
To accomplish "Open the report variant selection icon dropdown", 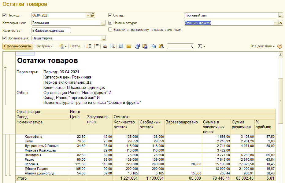I will pos(63,46).
